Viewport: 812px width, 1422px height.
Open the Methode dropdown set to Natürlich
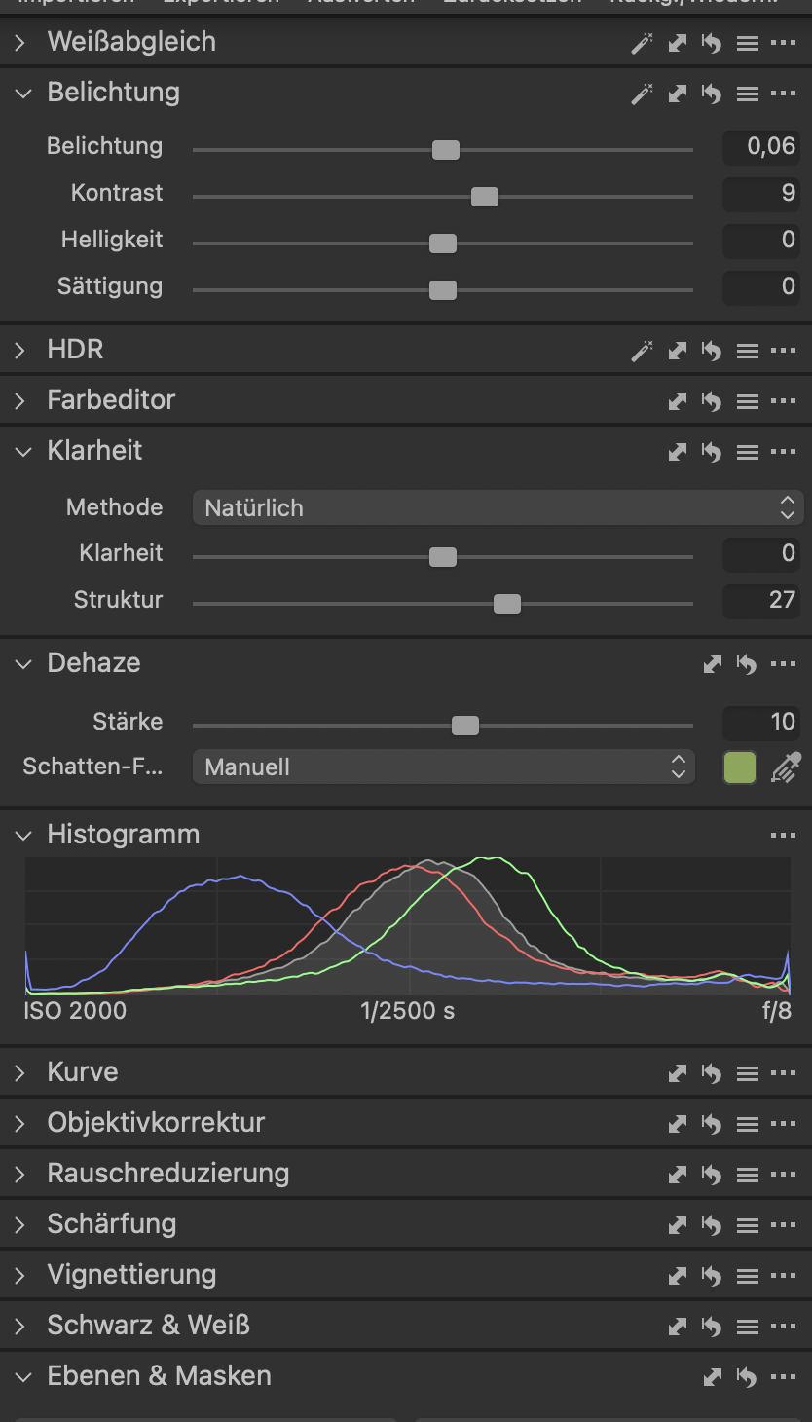pos(498,507)
